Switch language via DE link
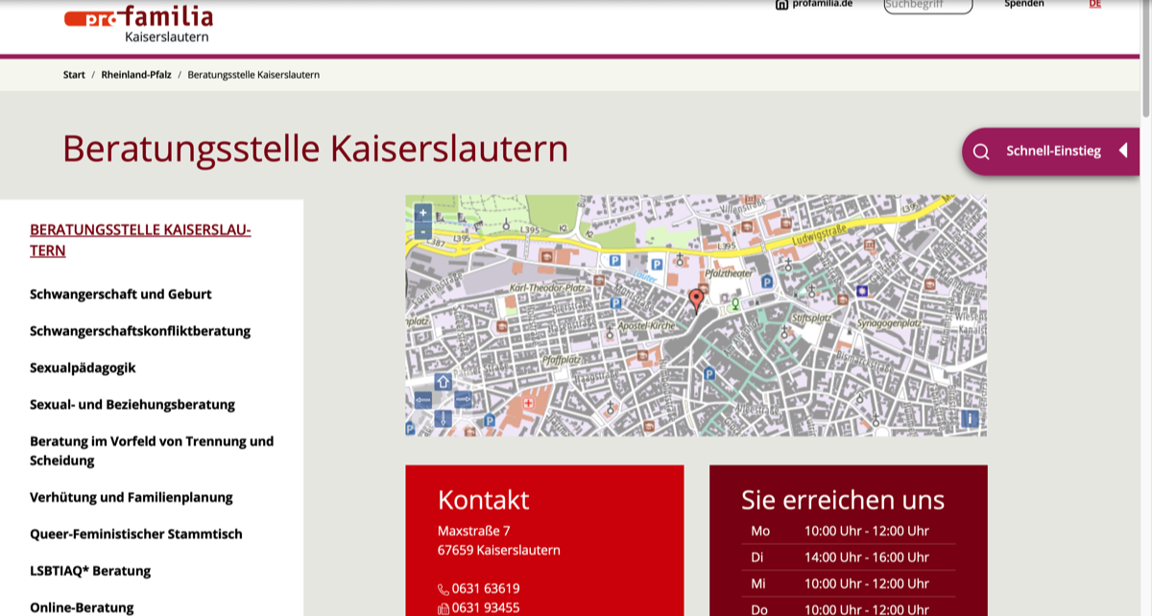The width and height of the screenshot is (1152, 616). coord(1094,4)
